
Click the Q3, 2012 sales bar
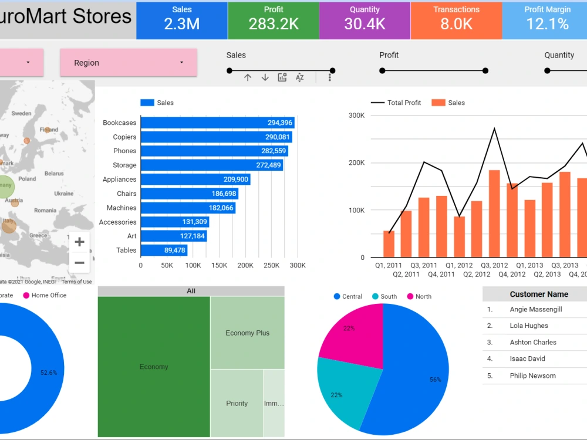[494, 214]
